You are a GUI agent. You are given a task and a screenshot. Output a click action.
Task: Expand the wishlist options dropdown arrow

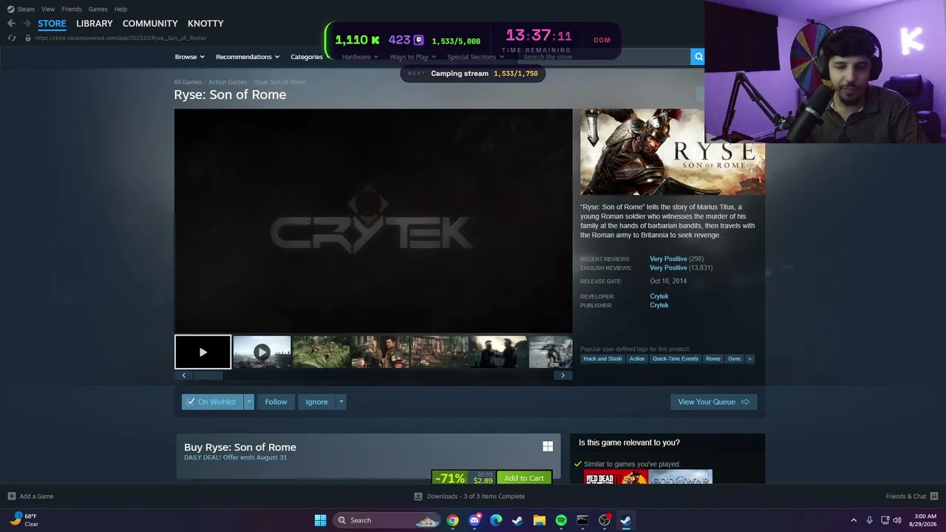(x=249, y=402)
